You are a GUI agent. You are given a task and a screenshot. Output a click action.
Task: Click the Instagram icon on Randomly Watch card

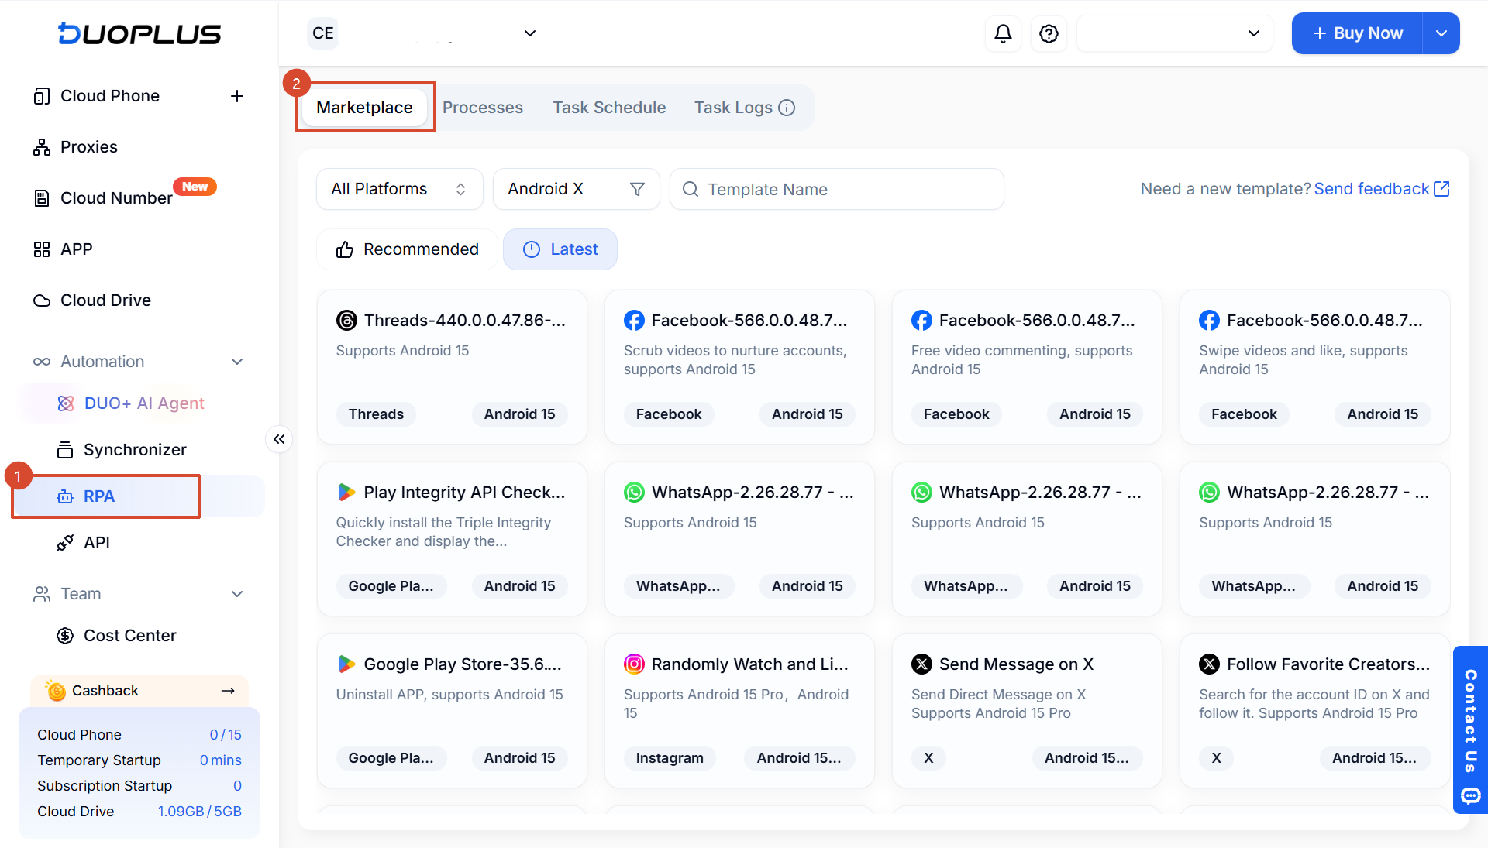coord(634,664)
